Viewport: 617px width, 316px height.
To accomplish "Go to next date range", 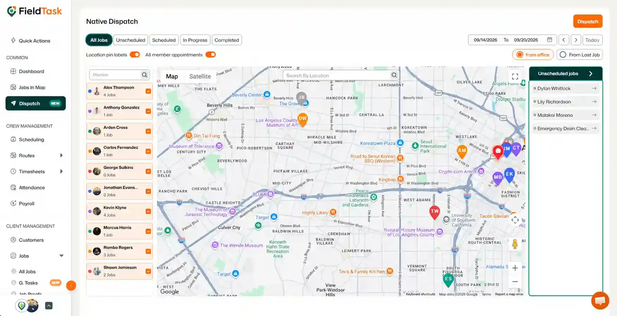I will click(576, 40).
